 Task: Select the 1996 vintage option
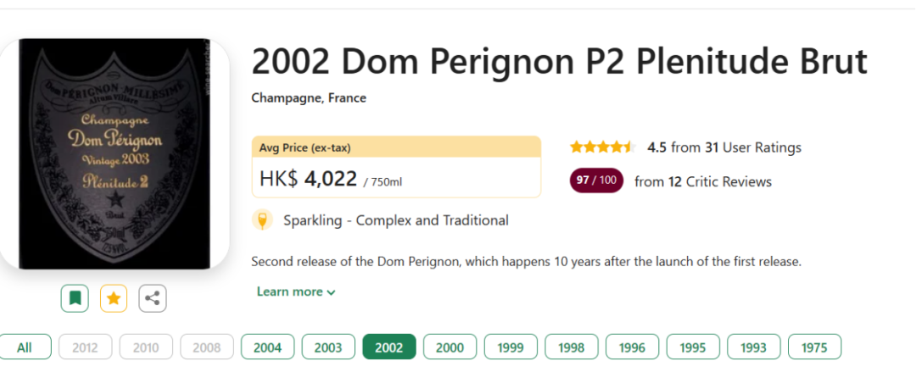[632, 347]
